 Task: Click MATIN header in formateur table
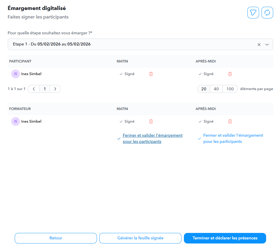coord(122,109)
